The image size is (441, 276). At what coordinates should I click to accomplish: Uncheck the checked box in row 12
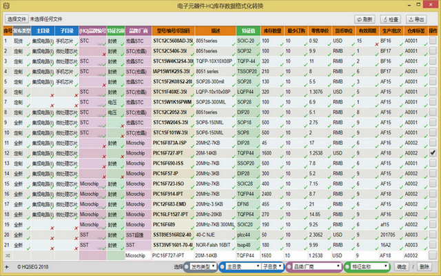(x=433, y=152)
